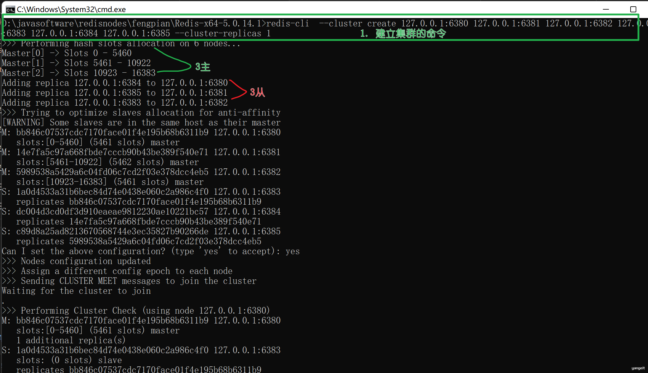
Task: Click 'Sending CLUSTER MEET messages' line
Action: click(x=129, y=281)
